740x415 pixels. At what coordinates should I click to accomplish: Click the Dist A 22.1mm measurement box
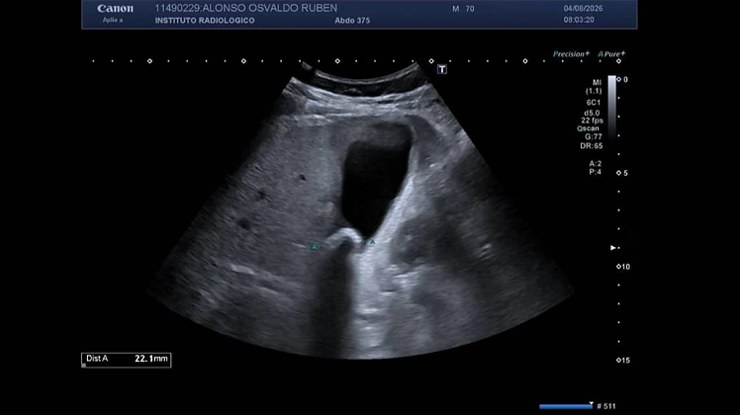(x=126, y=360)
